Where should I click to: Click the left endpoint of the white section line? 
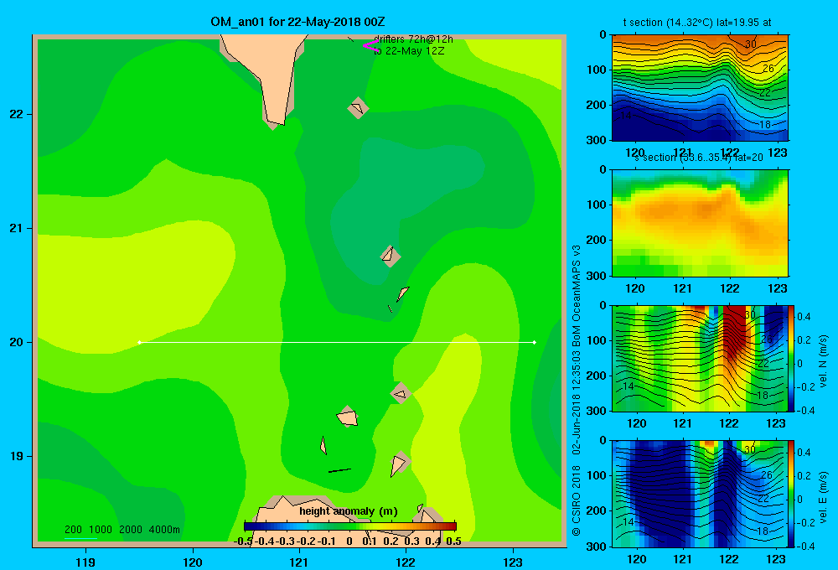coord(139,342)
